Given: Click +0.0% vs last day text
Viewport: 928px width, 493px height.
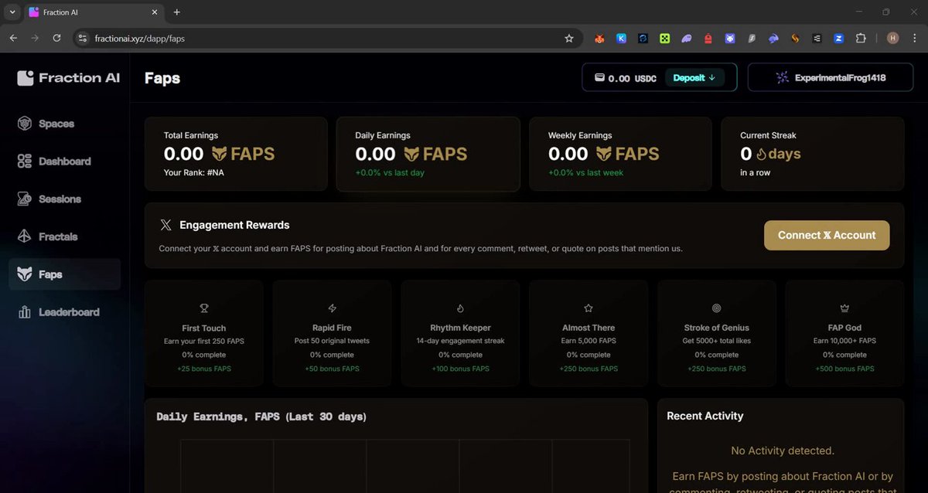Looking at the screenshot, I should [x=390, y=172].
